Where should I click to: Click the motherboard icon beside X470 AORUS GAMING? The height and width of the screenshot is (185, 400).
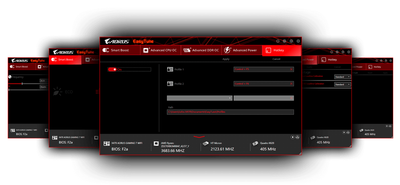tap(106, 143)
